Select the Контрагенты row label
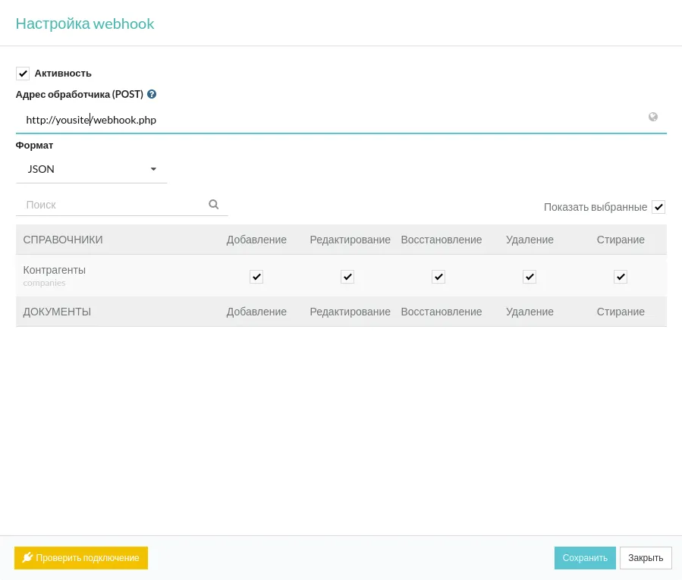682x580 pixels. pyautogui.click(x=55, y=270)
